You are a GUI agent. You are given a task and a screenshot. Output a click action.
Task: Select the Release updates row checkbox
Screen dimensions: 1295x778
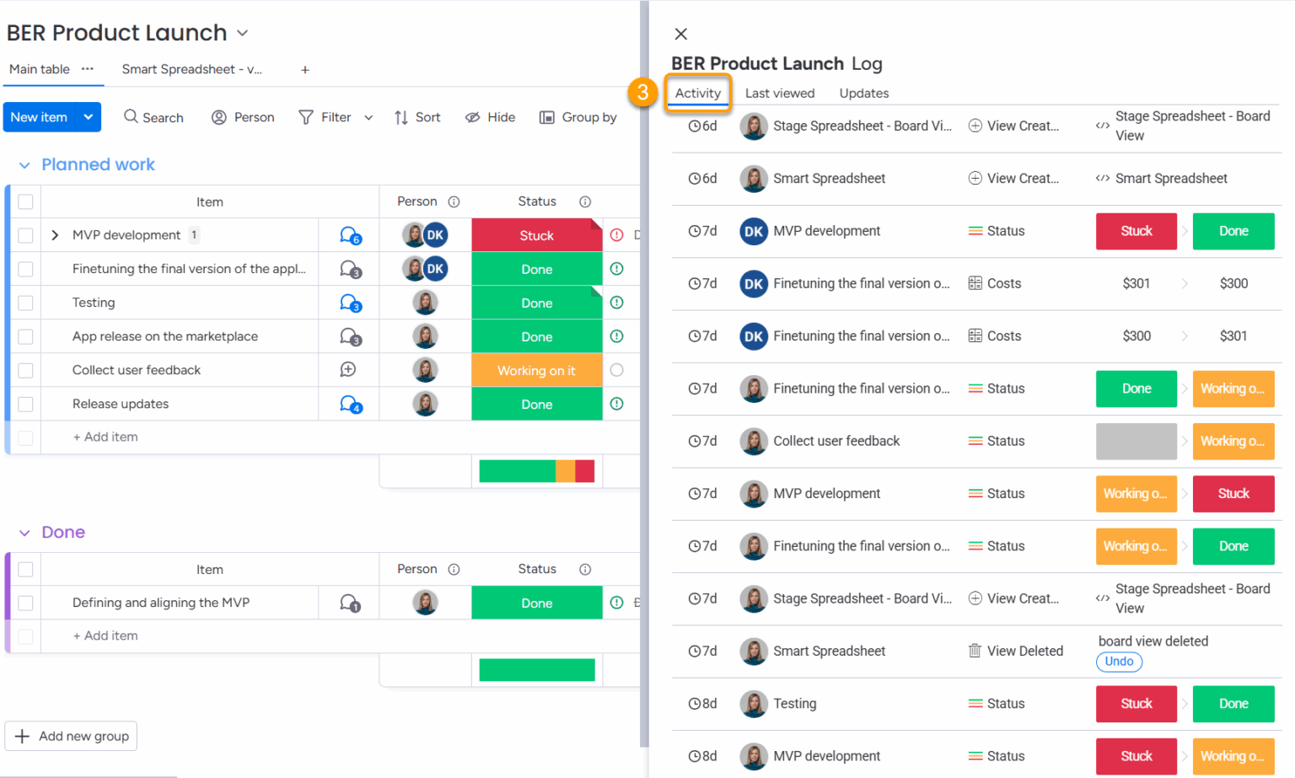click(25, 404)
